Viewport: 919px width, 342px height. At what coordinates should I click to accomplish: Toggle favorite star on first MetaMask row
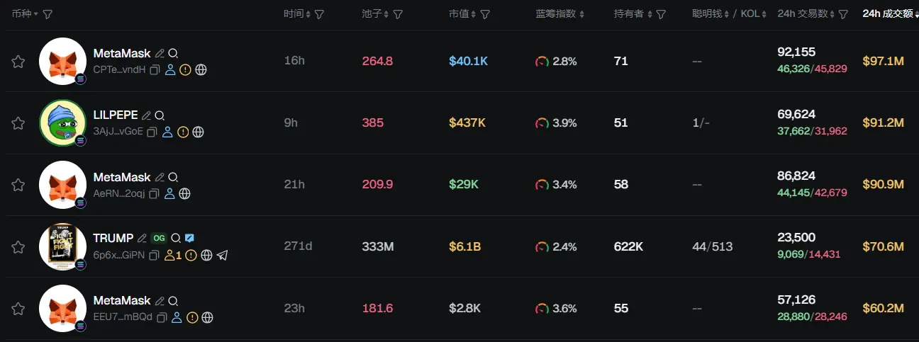(x=18, y=62)
